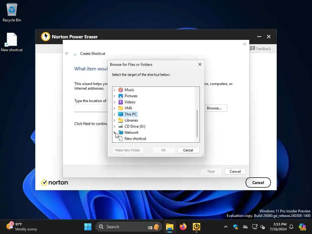Close the Browse for Files or Folders dialog
This screenshot has height=234, width=312.
(x=200, y=64)
